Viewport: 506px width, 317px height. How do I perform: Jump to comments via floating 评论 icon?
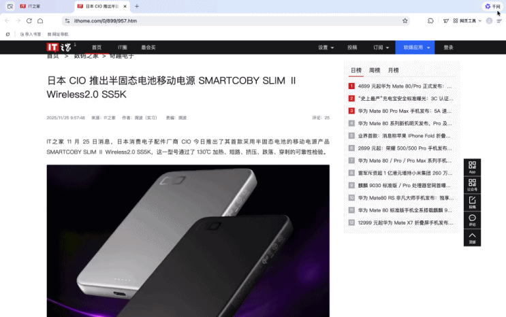coord(472,220)
